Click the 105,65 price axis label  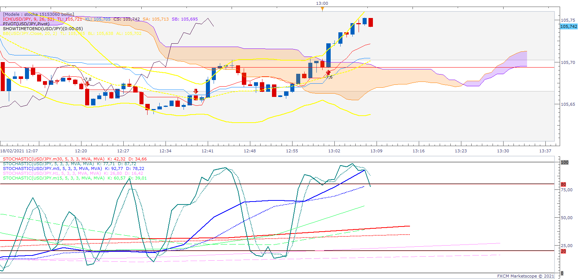tap(568, 104)
